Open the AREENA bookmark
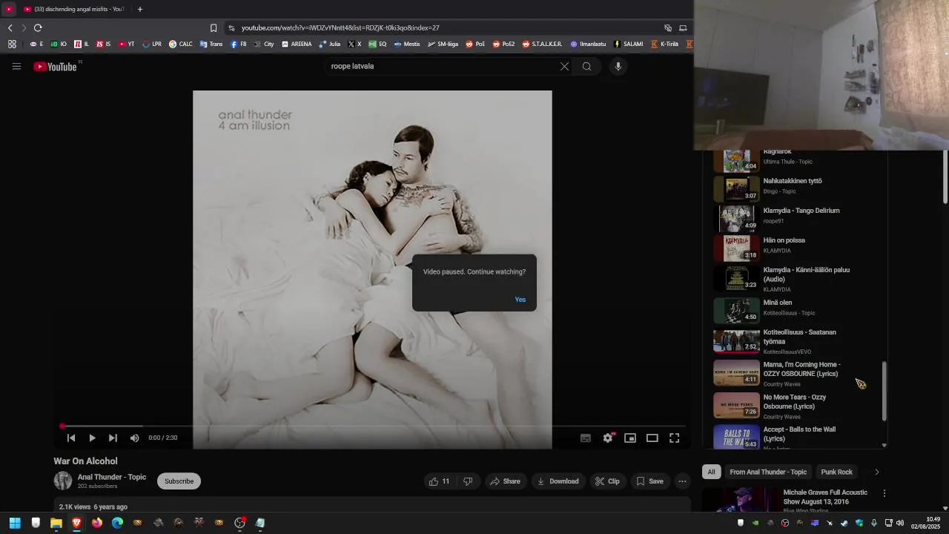The image size is (949, 534). pos(296,44)
